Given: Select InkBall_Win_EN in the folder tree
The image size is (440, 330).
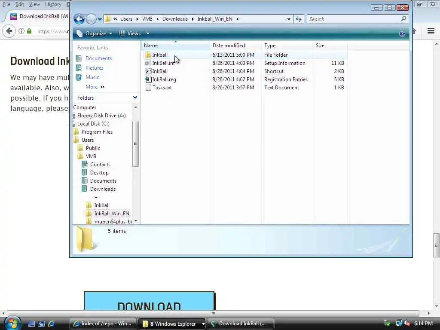Looking at the screenshot, I should click(112, 214).
